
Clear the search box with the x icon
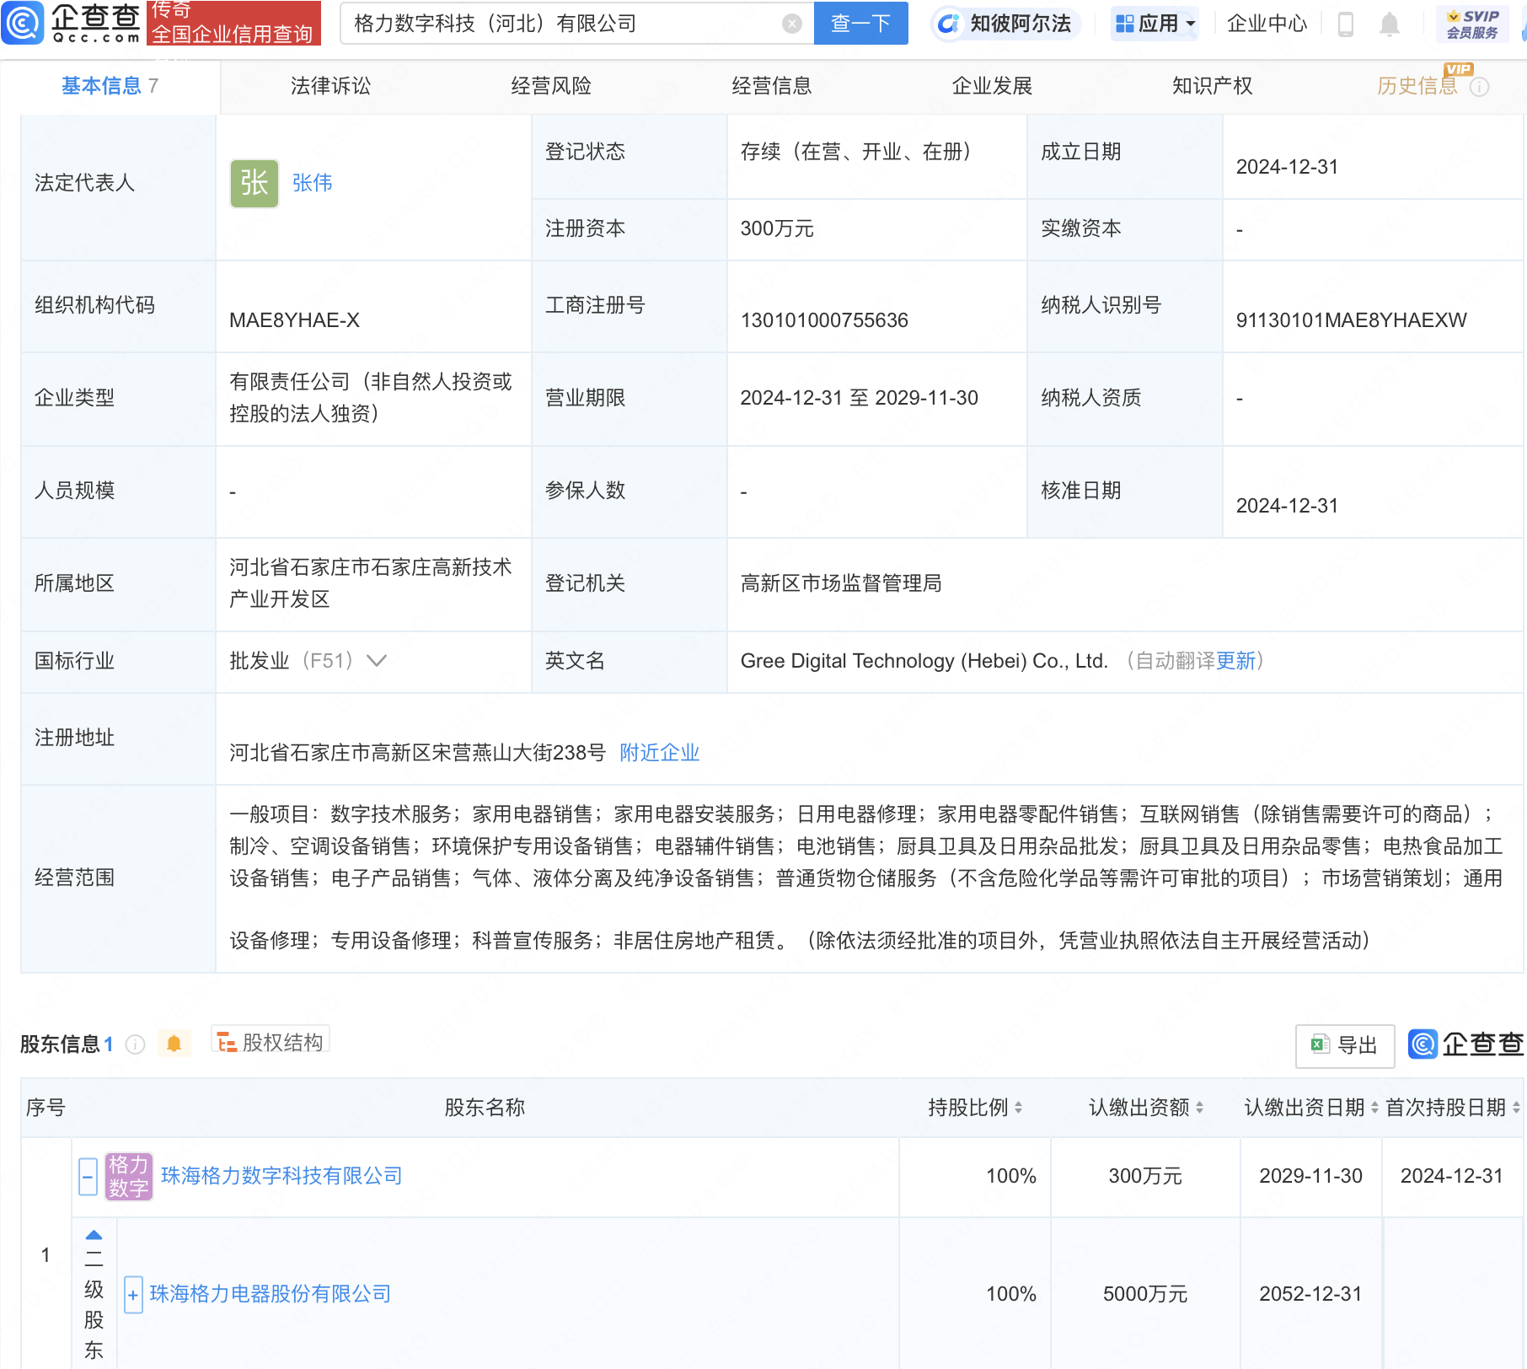pyautogui.click(x=791, y=24)
